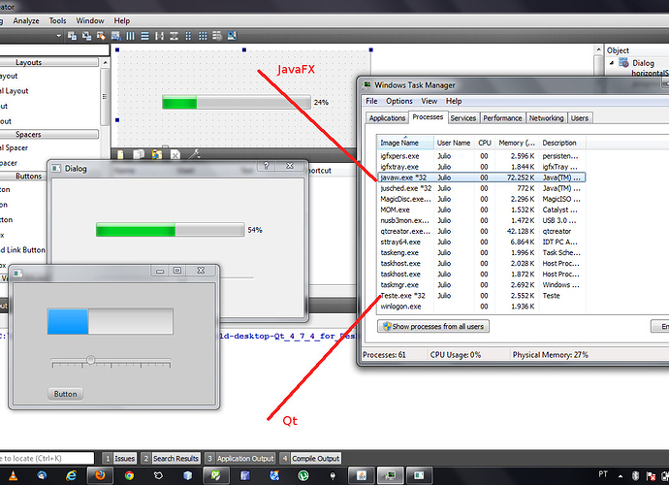Click Show processes from all users button

[x=433, y=326]
